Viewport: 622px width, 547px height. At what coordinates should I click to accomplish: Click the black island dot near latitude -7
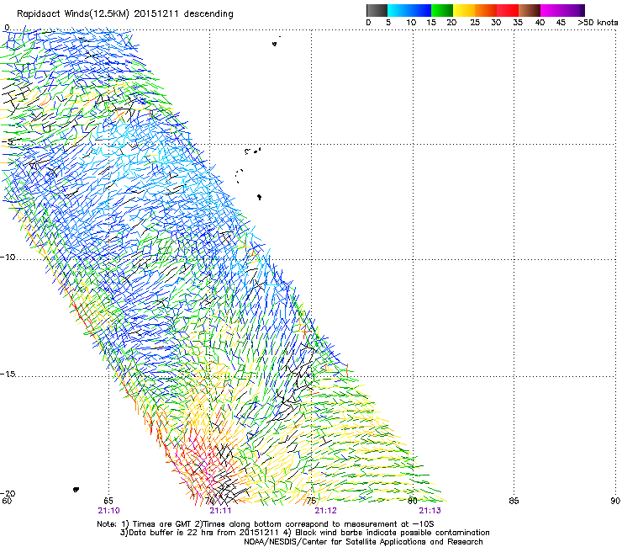(259, 197)
